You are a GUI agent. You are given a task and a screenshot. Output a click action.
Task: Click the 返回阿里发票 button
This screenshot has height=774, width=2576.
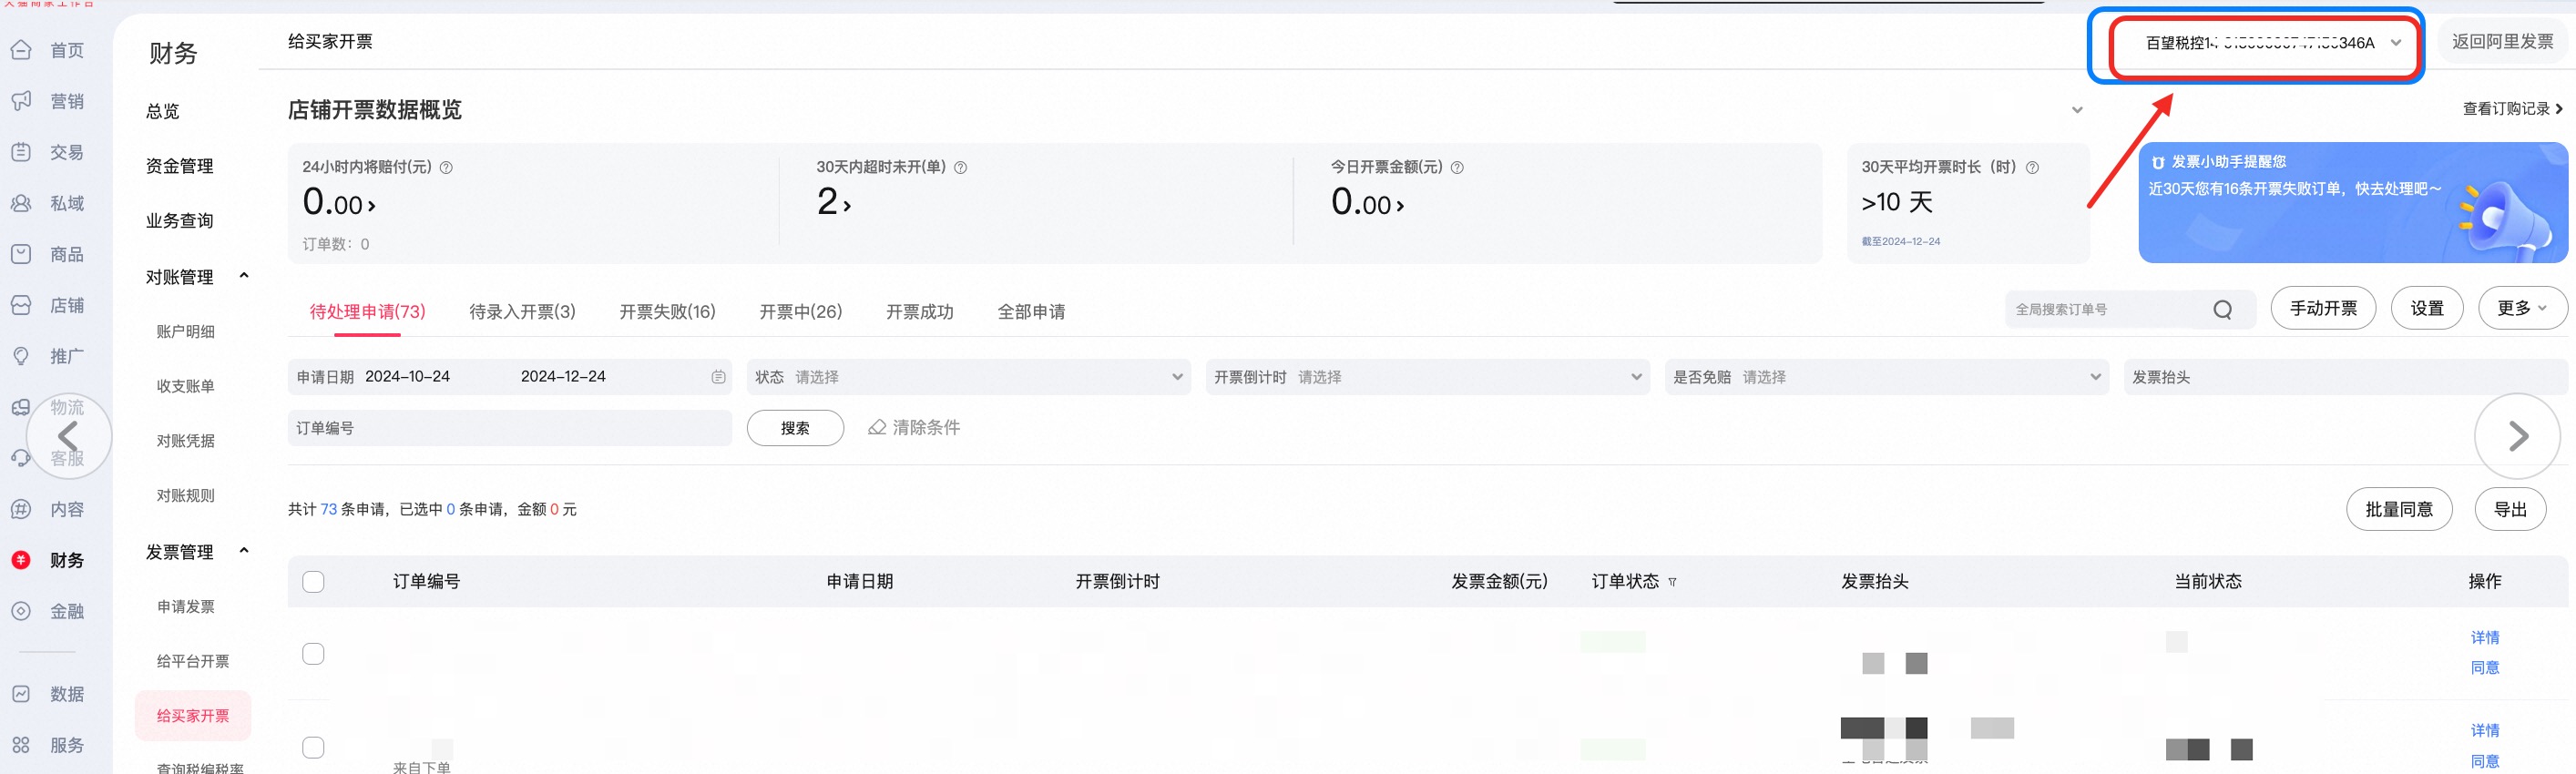[x=2503, y=42]
